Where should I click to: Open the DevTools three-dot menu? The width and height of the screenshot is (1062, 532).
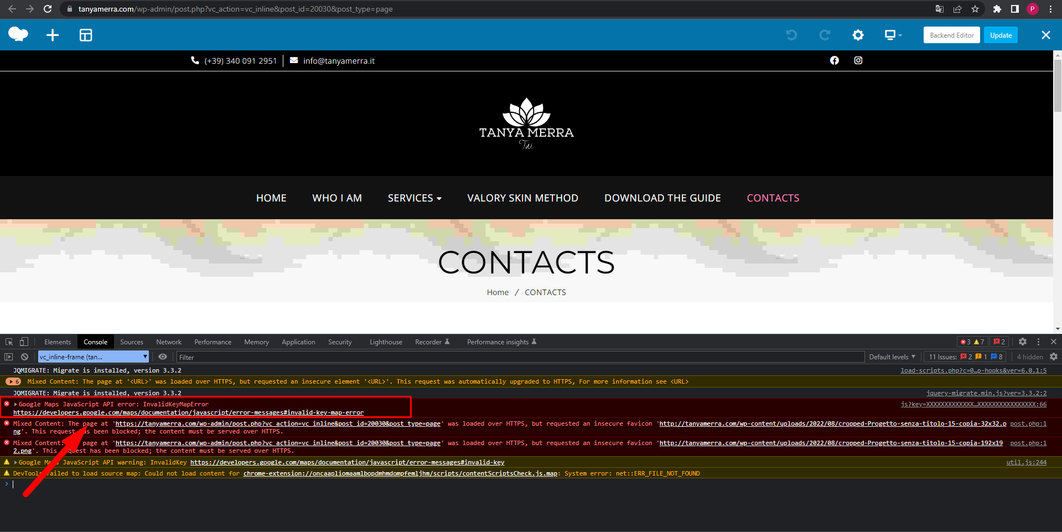coord(1038,342)
